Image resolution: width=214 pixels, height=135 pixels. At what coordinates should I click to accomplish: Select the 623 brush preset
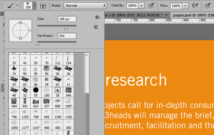(36, 103)
